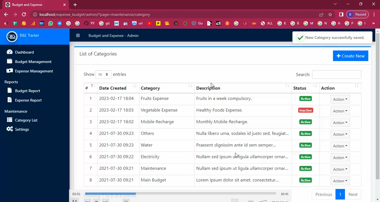Screen dimensions: 380x202
Task: Click the Budget Management wallet icon
Action: 10,61
